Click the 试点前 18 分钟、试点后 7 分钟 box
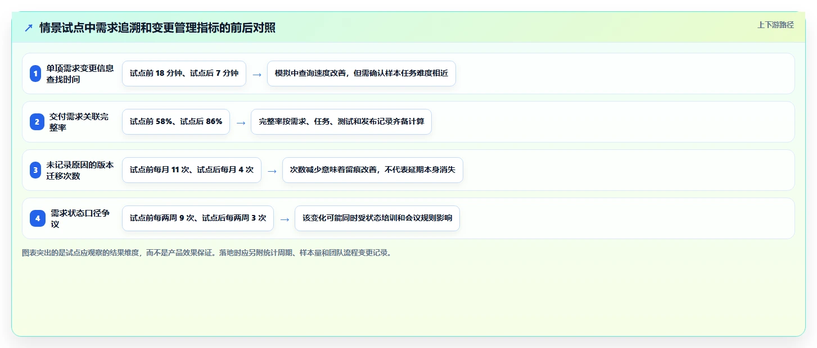Screen dimensions: 817x348 pyautogui.click(x=184, y=74)
